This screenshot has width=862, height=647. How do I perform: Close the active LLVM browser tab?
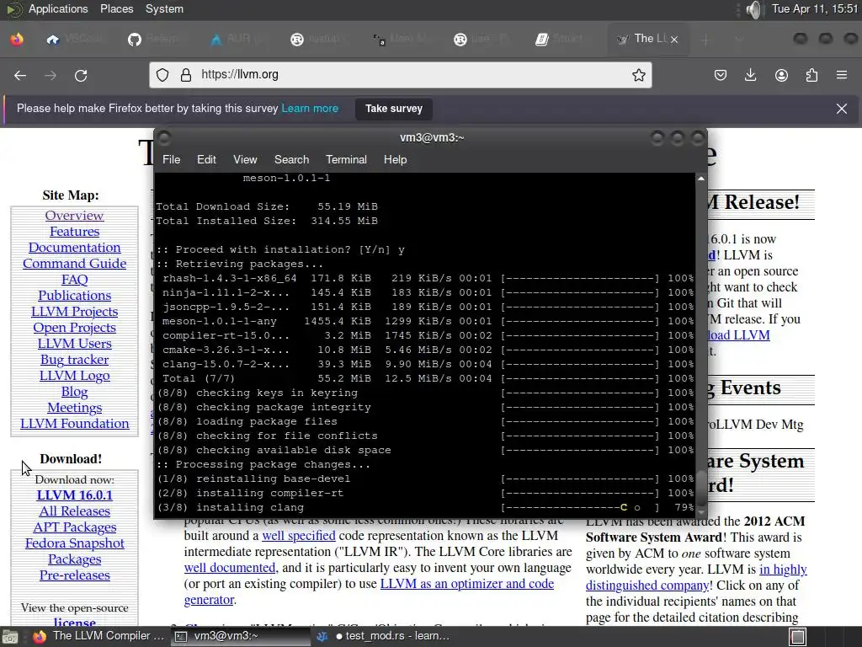tap(674, 39)
